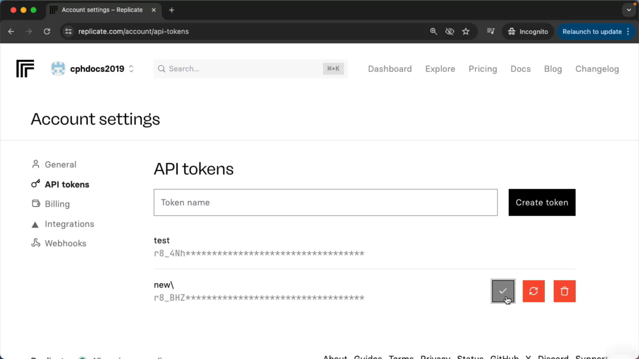Click the search magnifier icon
Image resolution: width=639 pixels, height=359 pixels.
coord(161,69)
